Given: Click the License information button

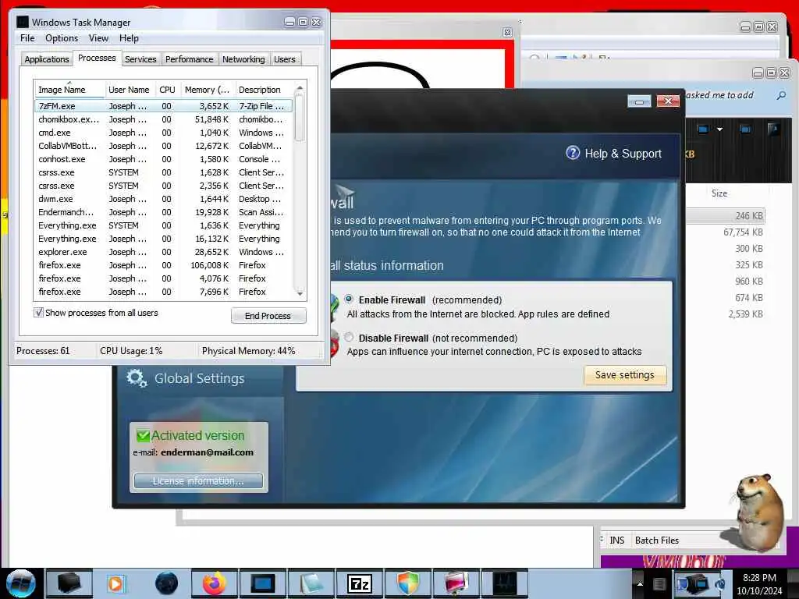Looking at the screenshot, I should (x=198, y=480).
